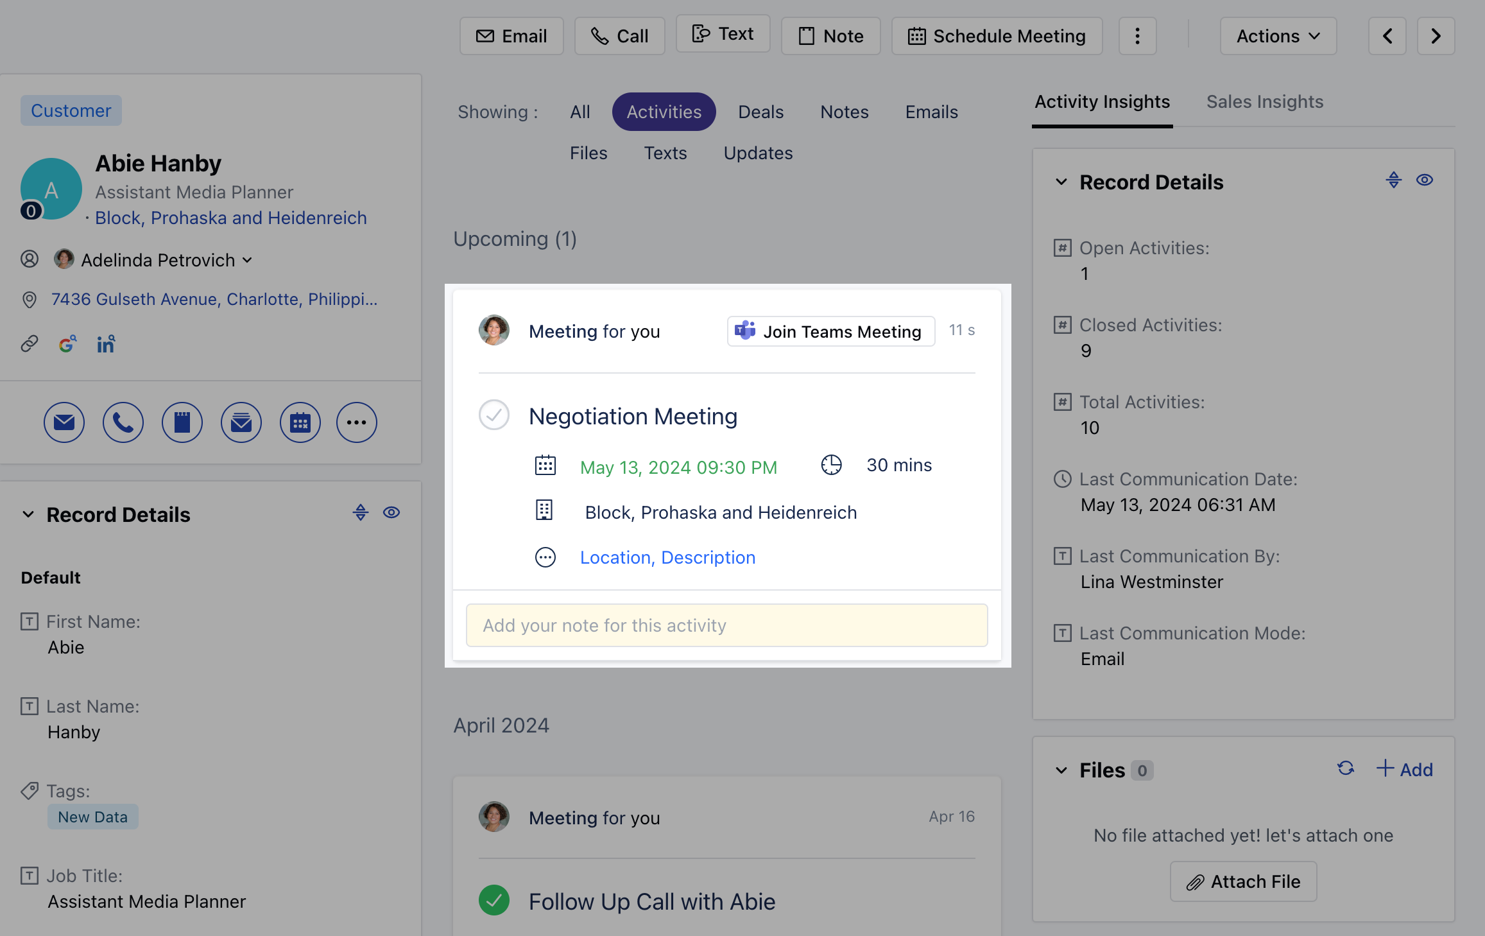The height and width of the screenshot is (936, 1485).
Task: Click the Join Teams Meeting button
Action: (x=830, y=331)
